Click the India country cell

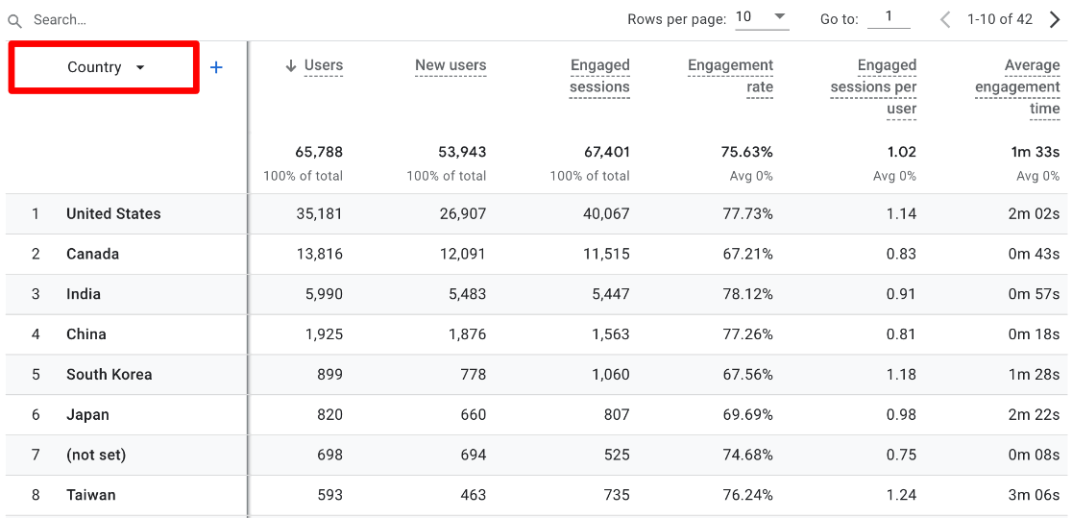[84, 294]
